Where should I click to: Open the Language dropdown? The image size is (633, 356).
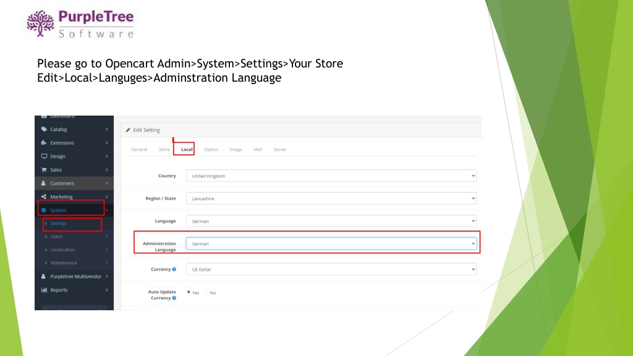click(x=331, y=221)
